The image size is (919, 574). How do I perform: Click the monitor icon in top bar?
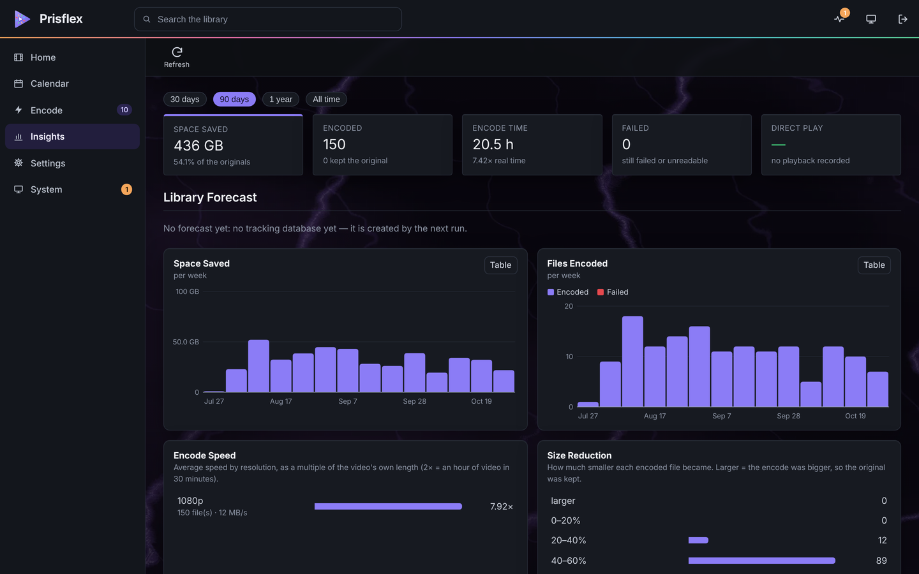point(871,19)
